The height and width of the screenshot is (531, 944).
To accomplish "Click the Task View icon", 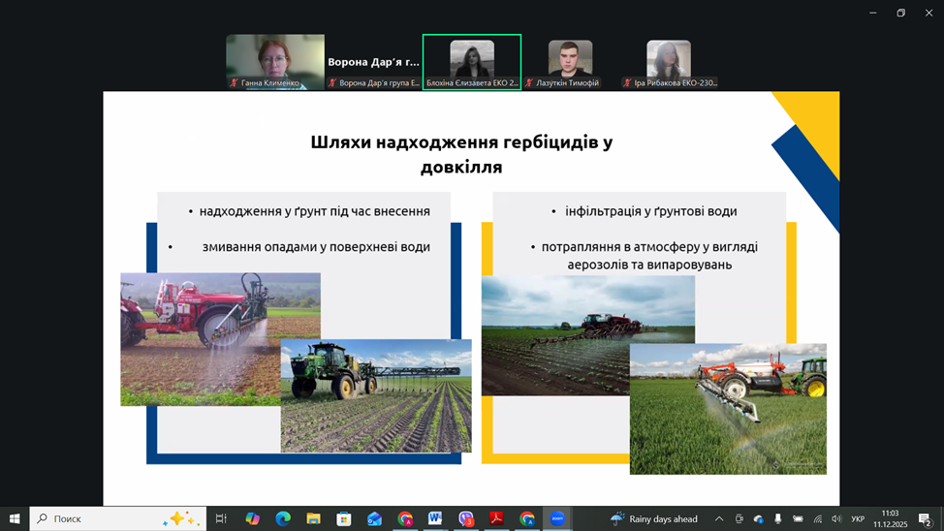I will [221, 519].
